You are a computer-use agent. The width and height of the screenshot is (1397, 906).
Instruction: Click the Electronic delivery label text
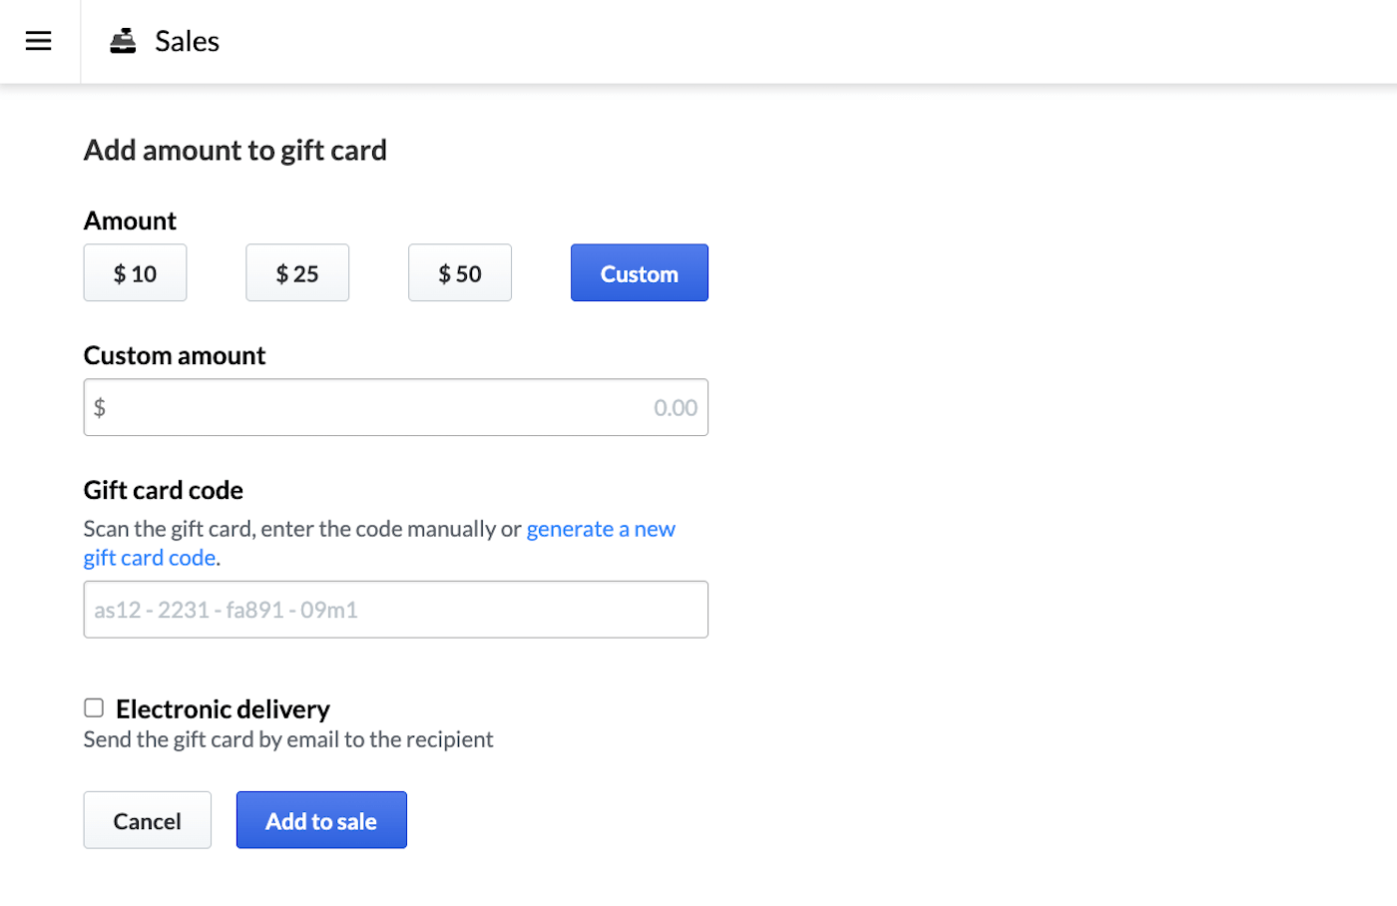[223, 708]
